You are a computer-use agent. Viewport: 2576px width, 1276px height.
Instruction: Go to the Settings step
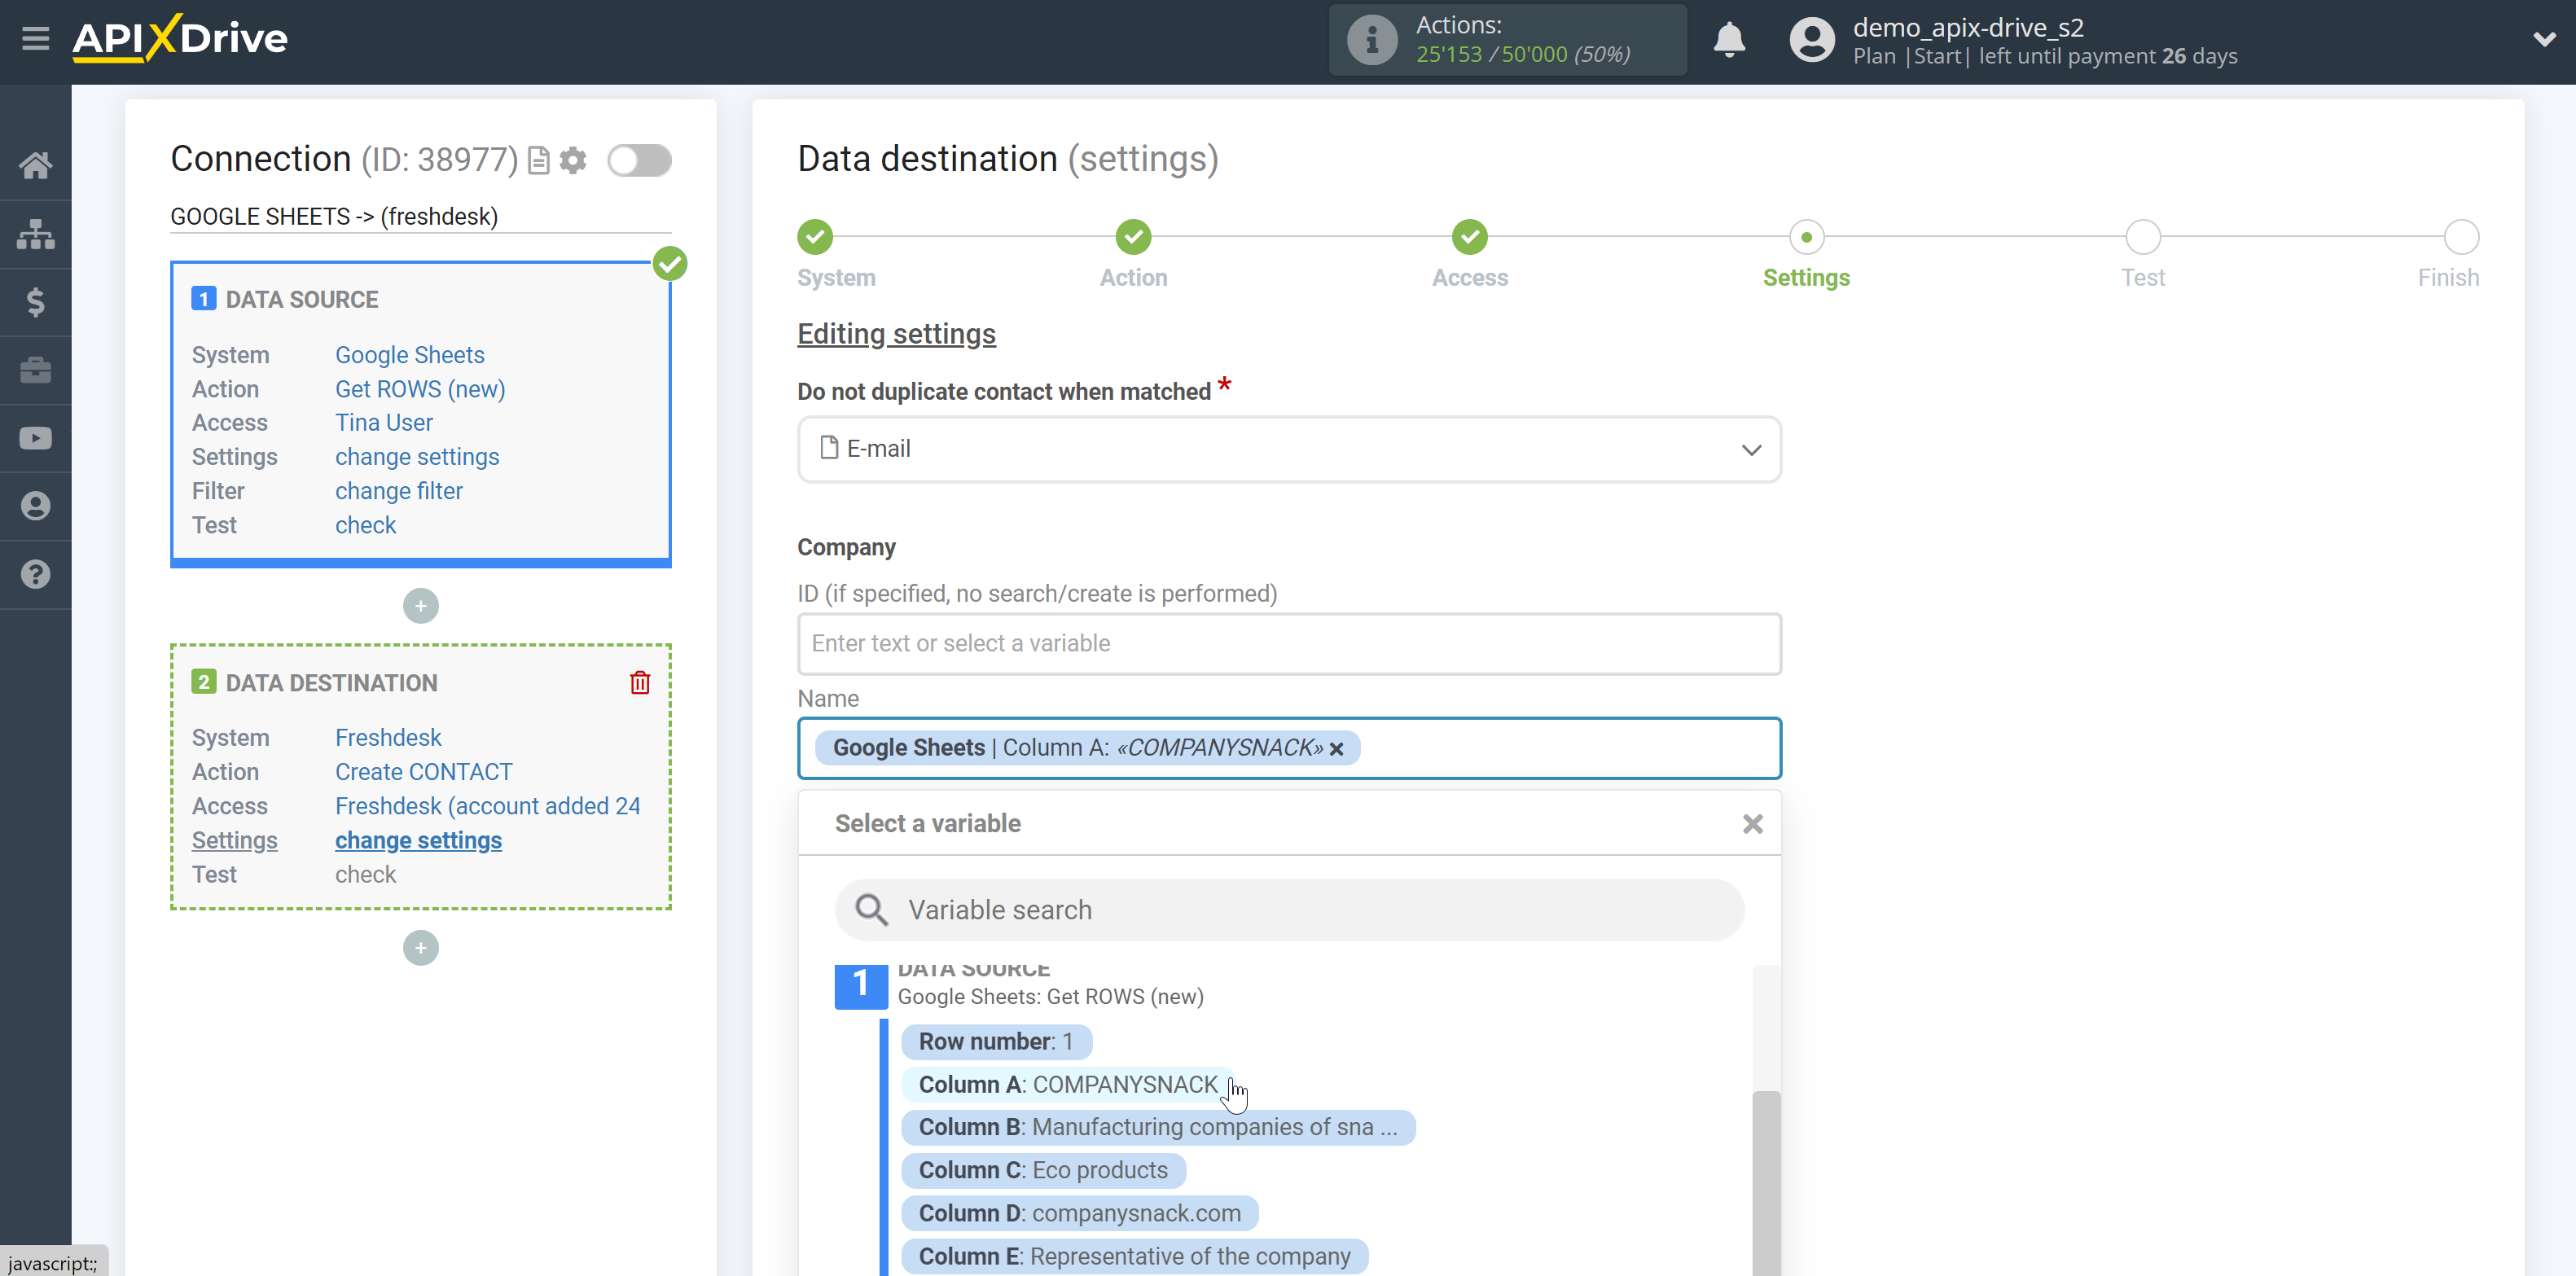coord(1806,237)
